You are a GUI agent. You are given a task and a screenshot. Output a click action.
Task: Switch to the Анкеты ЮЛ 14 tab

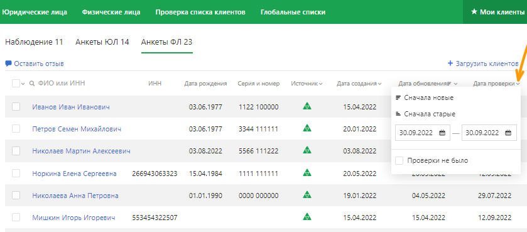coord(102,42)
